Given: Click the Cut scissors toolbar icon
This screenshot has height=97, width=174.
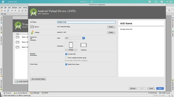Looking at the screenshot, I should (19, 11).
